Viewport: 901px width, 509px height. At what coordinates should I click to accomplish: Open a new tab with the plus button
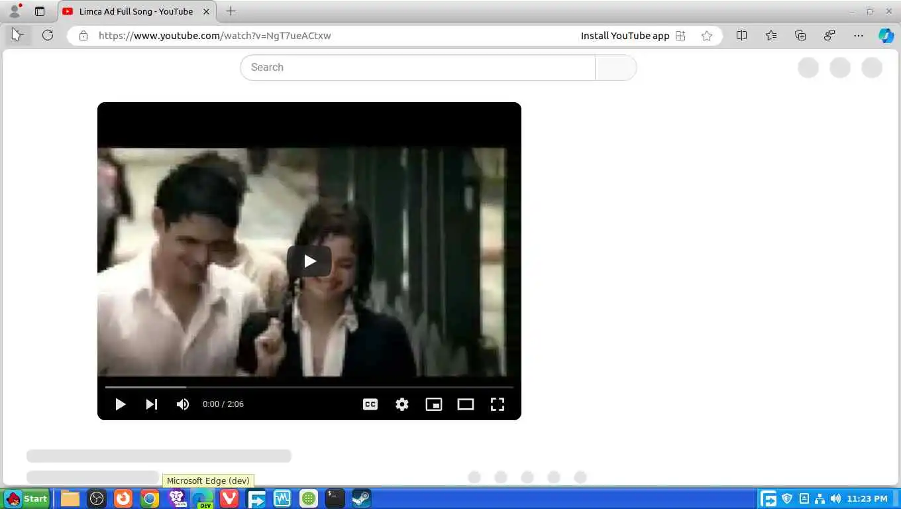tap(231, 11)
